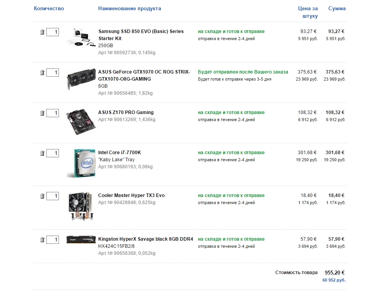Image resolution: width=370 pixels, height=293 pixels.
Task: Select bold sum '301,68 €'
Action: (335, 153)
